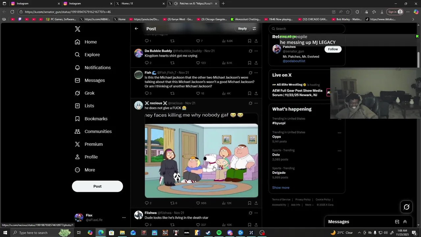Open nxcious profile avatar
421x237 pixels.
(138, 105)
